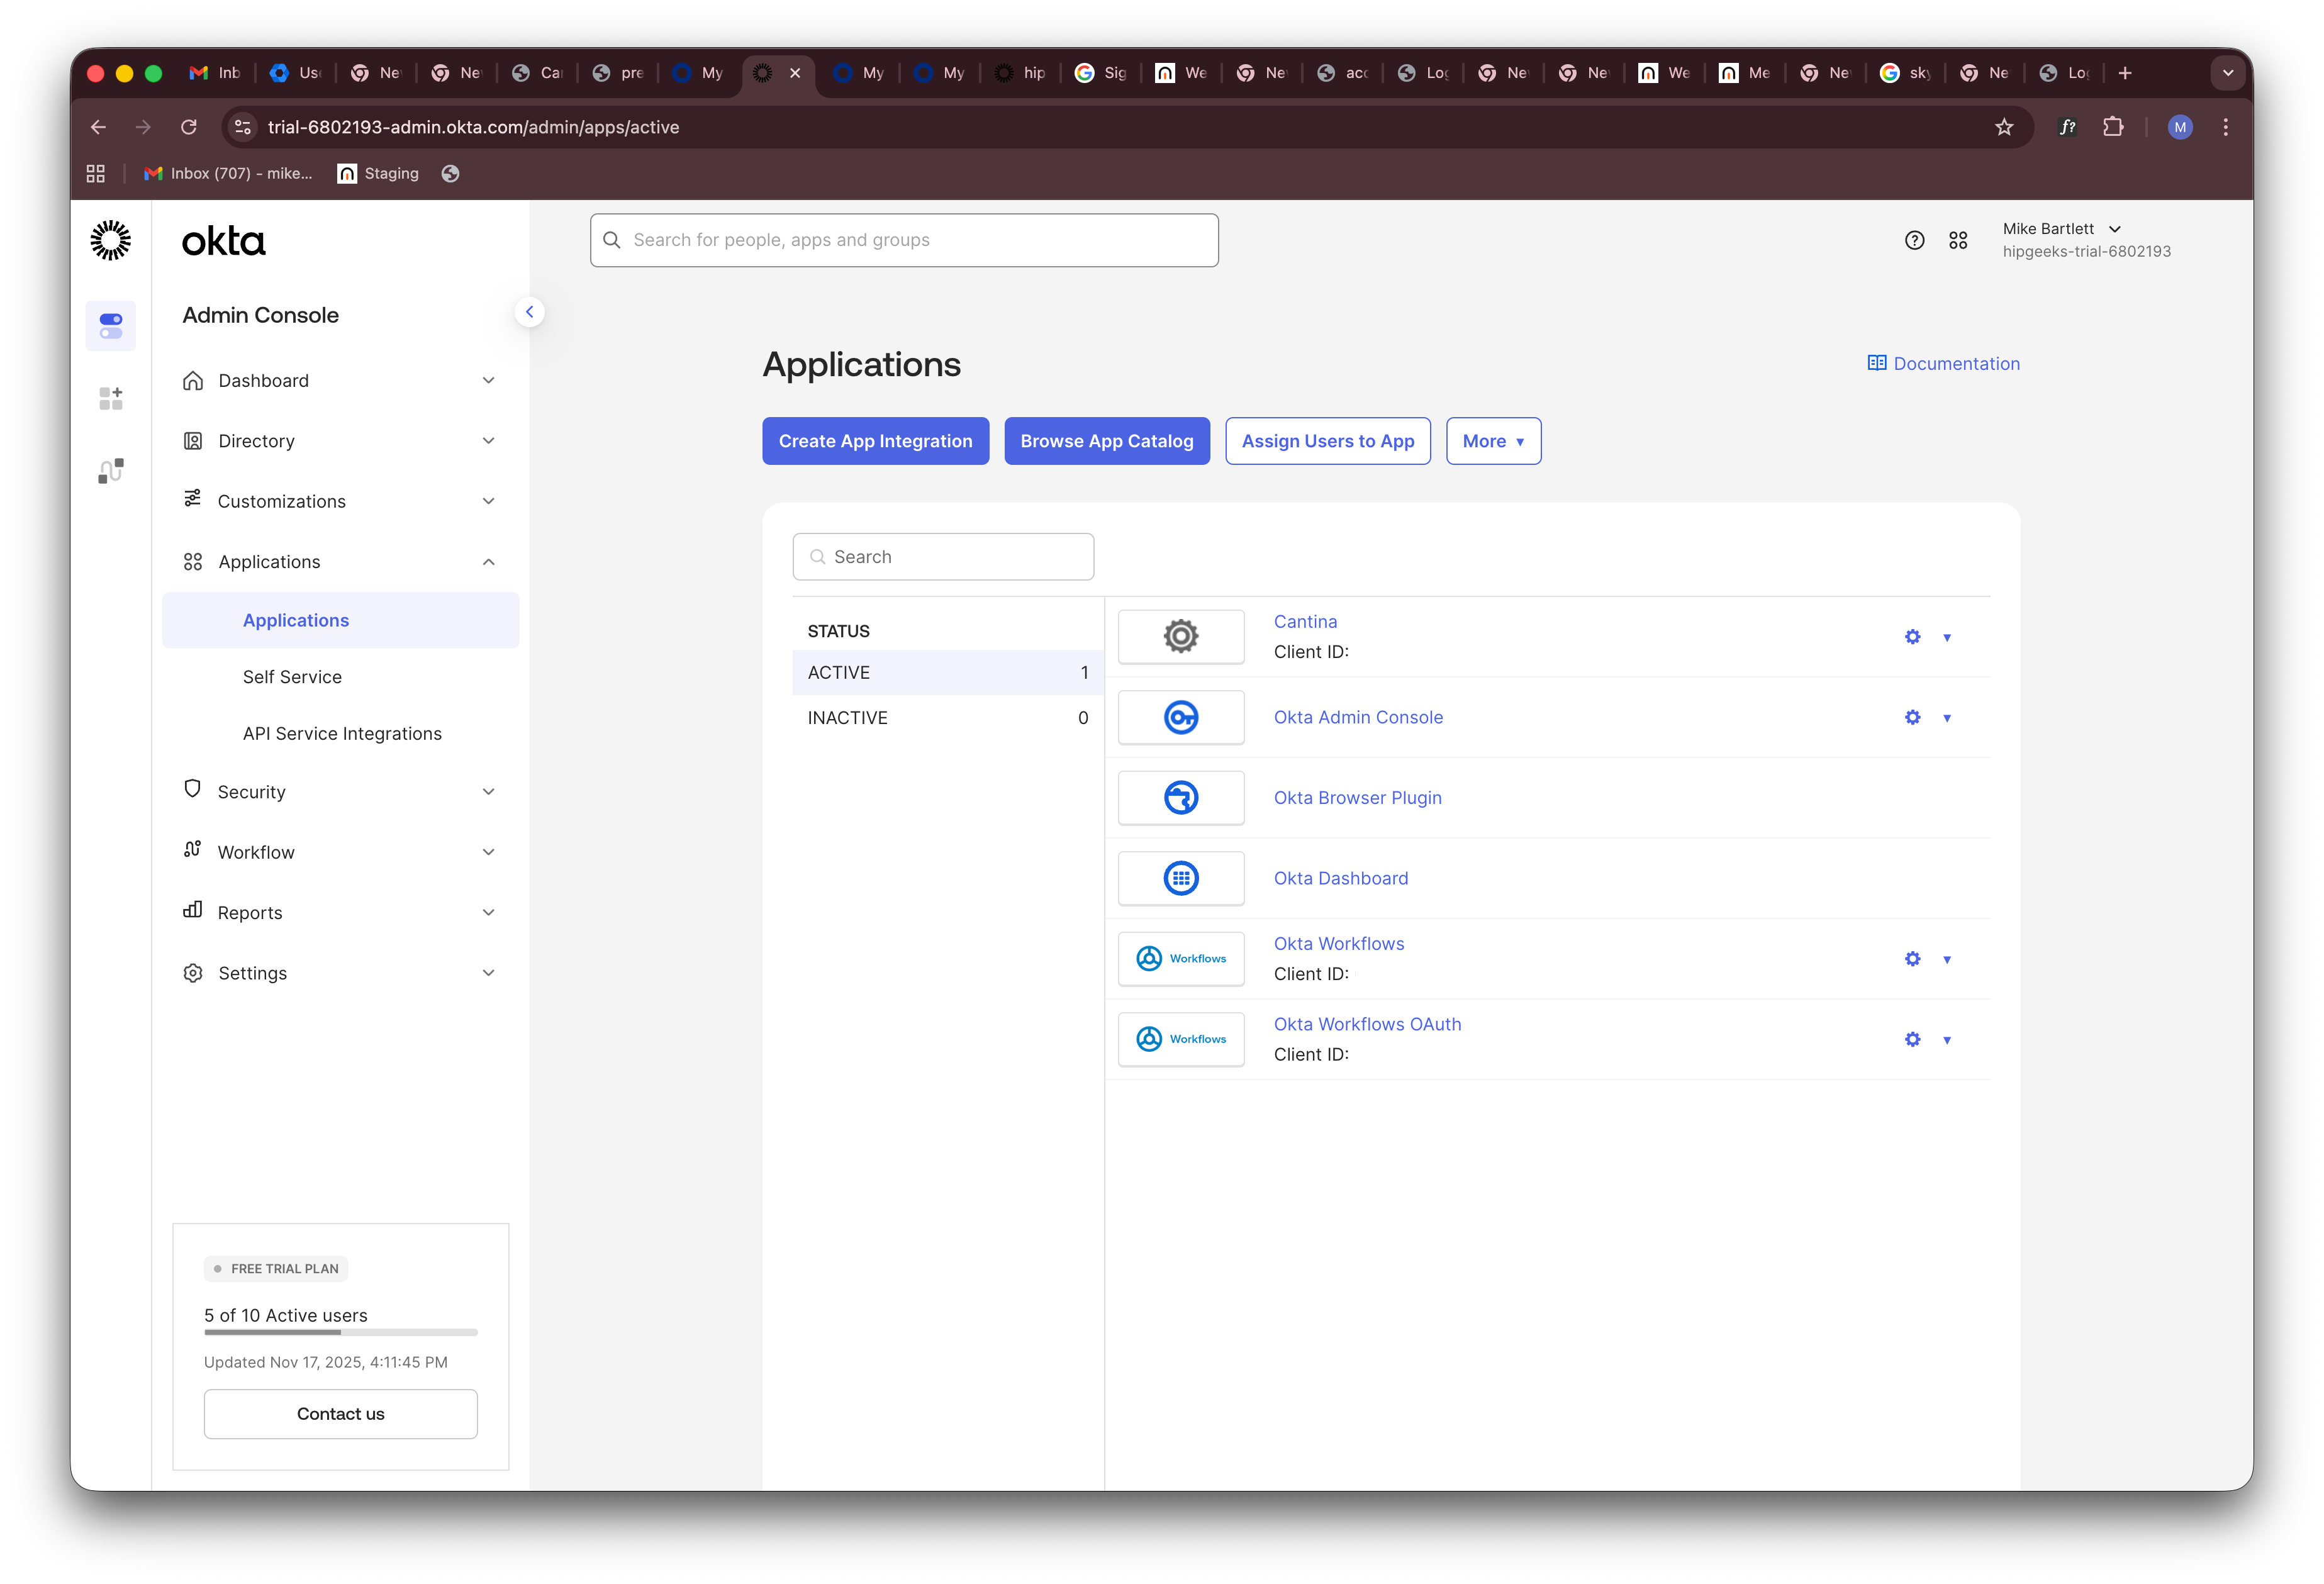Click the Active users progress bar
The height and width of the screenshot is (1584, 2324).
340,1332
